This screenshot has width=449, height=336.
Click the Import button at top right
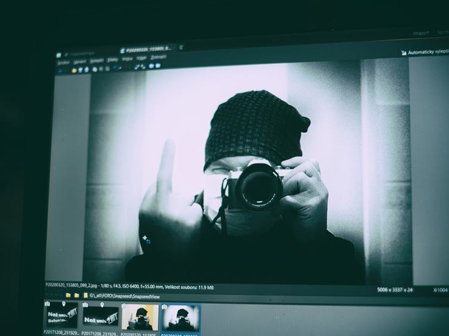pos(421,33)
